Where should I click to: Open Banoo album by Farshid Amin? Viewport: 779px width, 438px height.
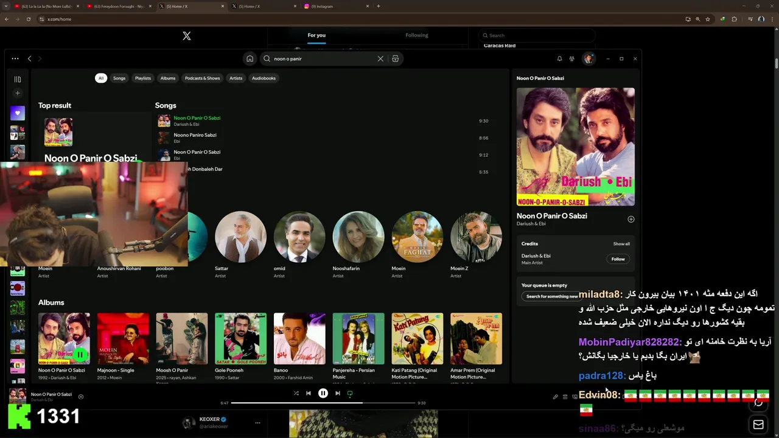[299, 338]
